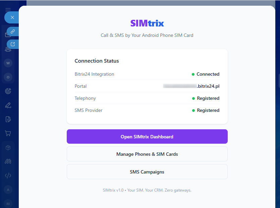Select the 'RI' circle at sidebar bottom
280x208 pixels.
click(x=8, y=203)
